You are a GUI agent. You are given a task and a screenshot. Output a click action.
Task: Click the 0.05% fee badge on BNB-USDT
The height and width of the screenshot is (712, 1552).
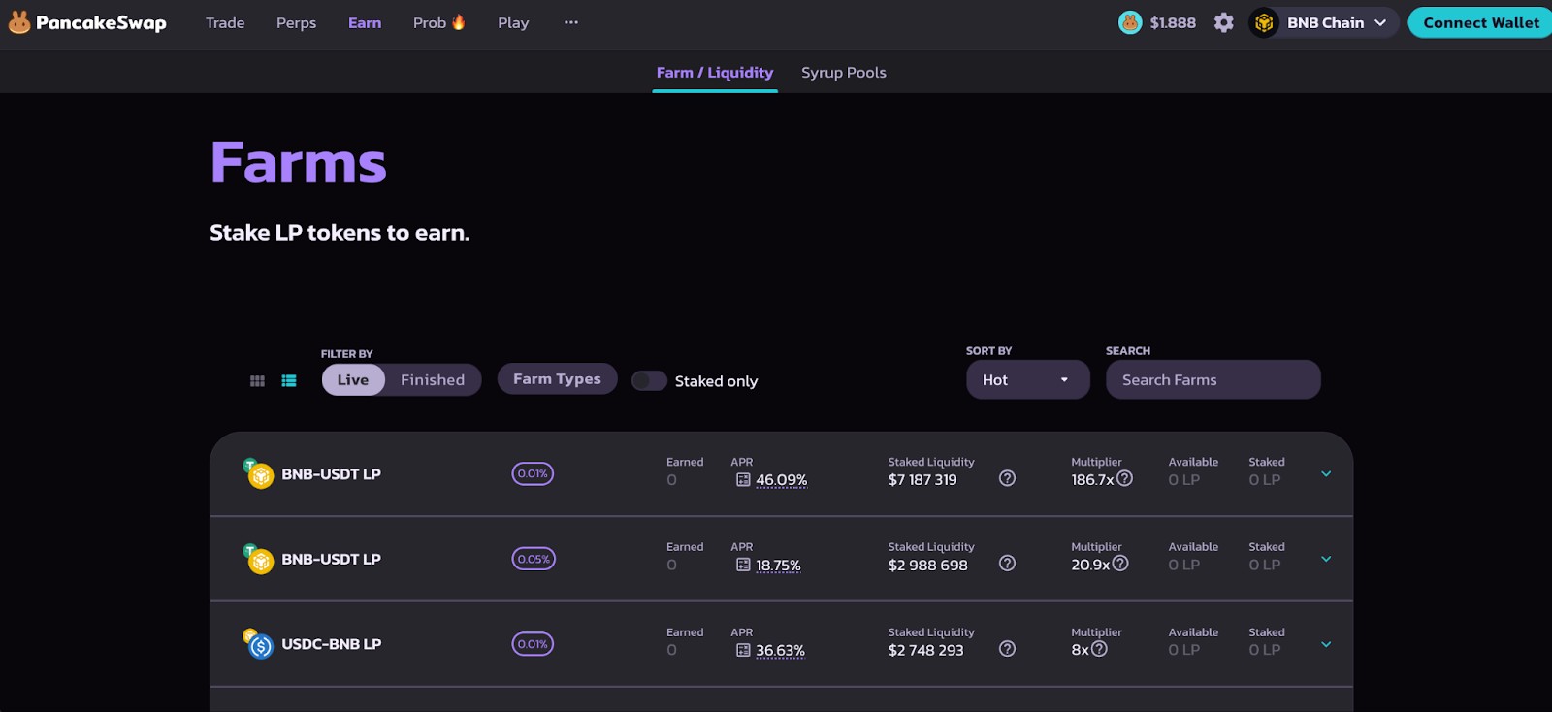(533, 560)
